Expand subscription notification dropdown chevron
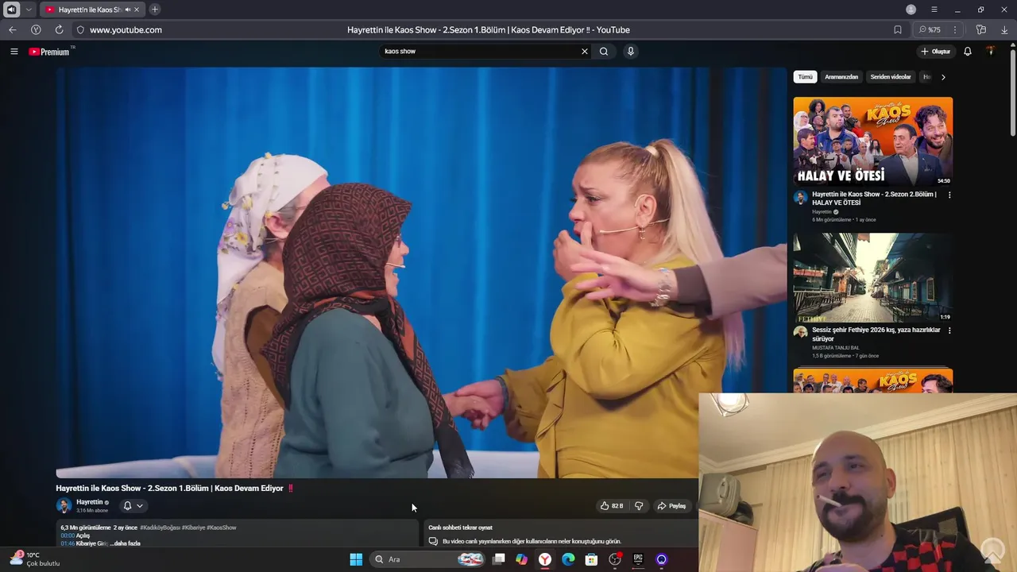The image size is (1017, 572). 140,505
